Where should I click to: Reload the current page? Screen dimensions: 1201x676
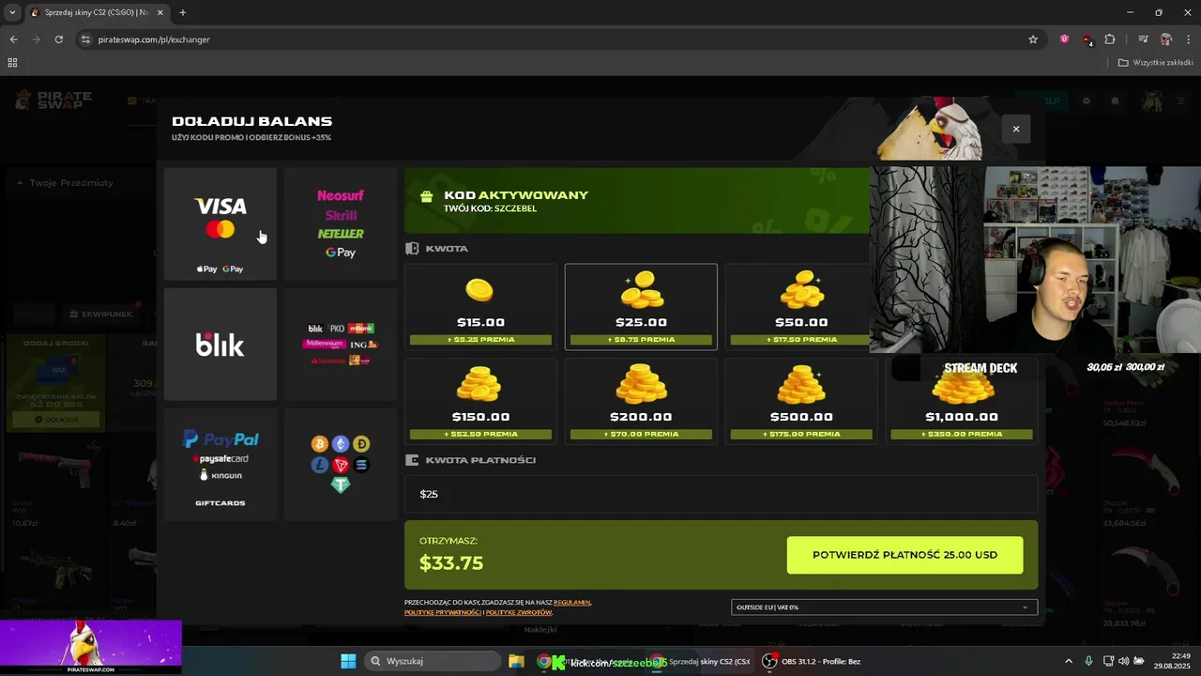click(x=58, y=39)
